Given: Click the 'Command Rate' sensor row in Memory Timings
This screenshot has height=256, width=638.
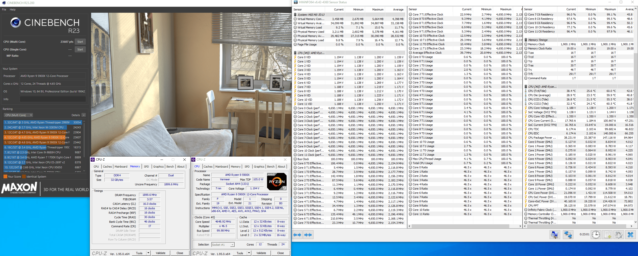Looking at the screenshot, I should 578,78.
